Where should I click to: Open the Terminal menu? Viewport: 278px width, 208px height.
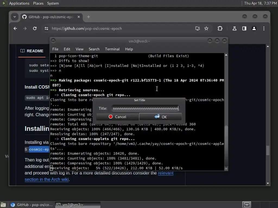(112, 49)
